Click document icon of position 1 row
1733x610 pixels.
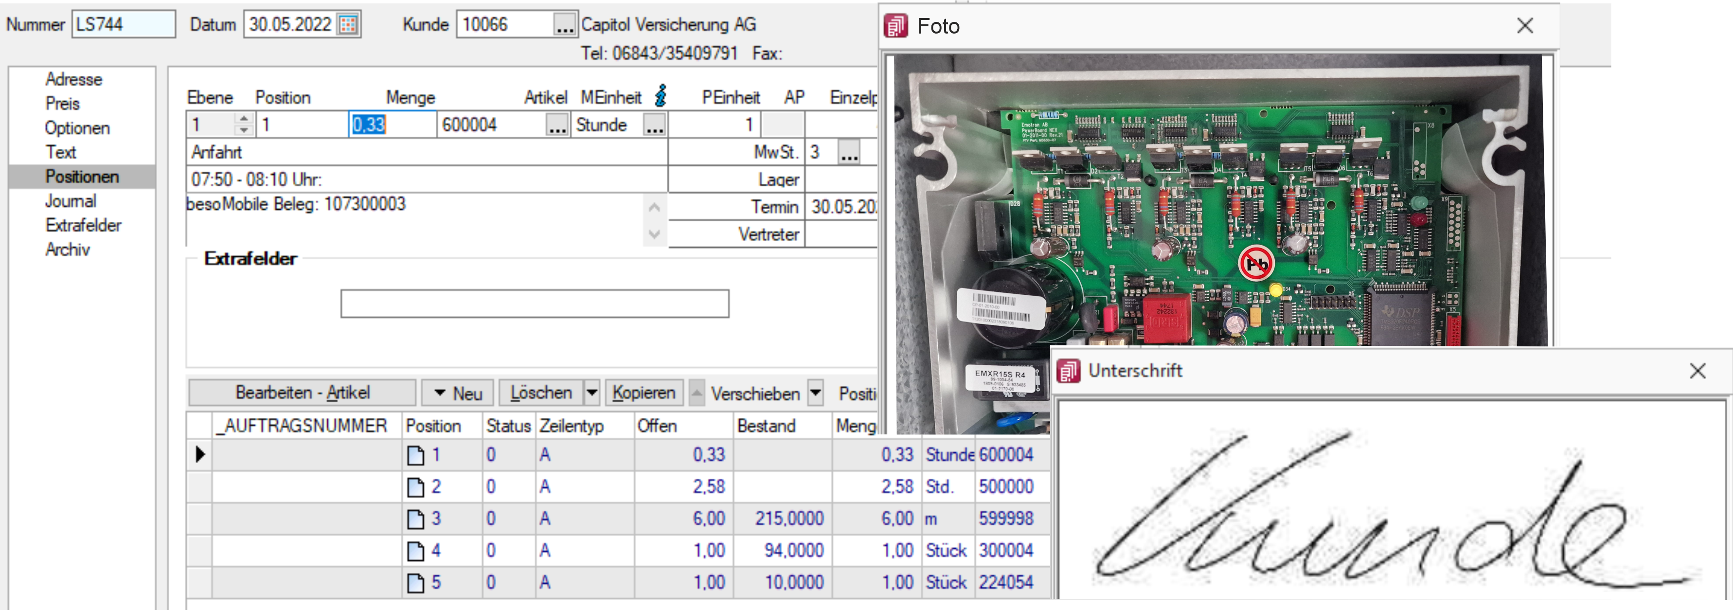click(416, 455)
